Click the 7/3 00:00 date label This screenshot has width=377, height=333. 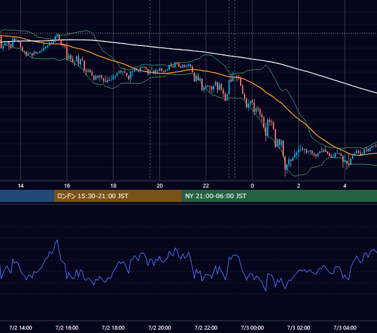point(252,327)
